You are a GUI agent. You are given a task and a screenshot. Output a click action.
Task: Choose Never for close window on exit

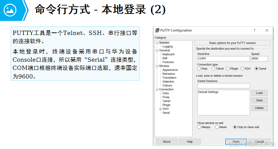click(217, 127)
